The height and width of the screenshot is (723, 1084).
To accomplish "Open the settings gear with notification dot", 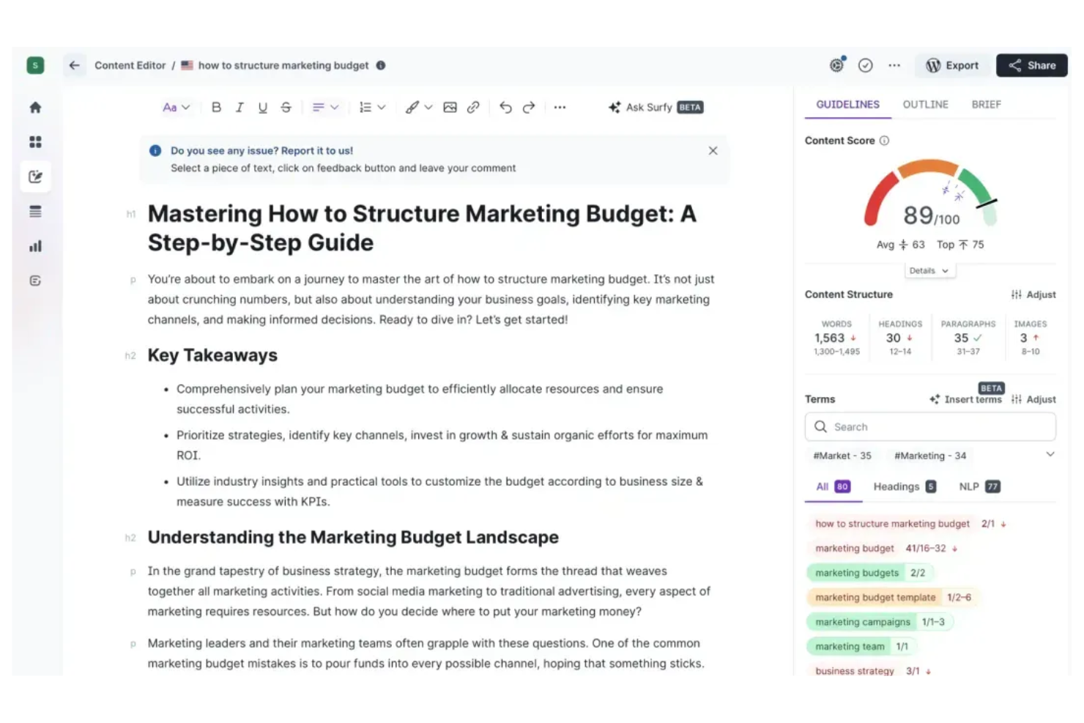I will (836, 65).
